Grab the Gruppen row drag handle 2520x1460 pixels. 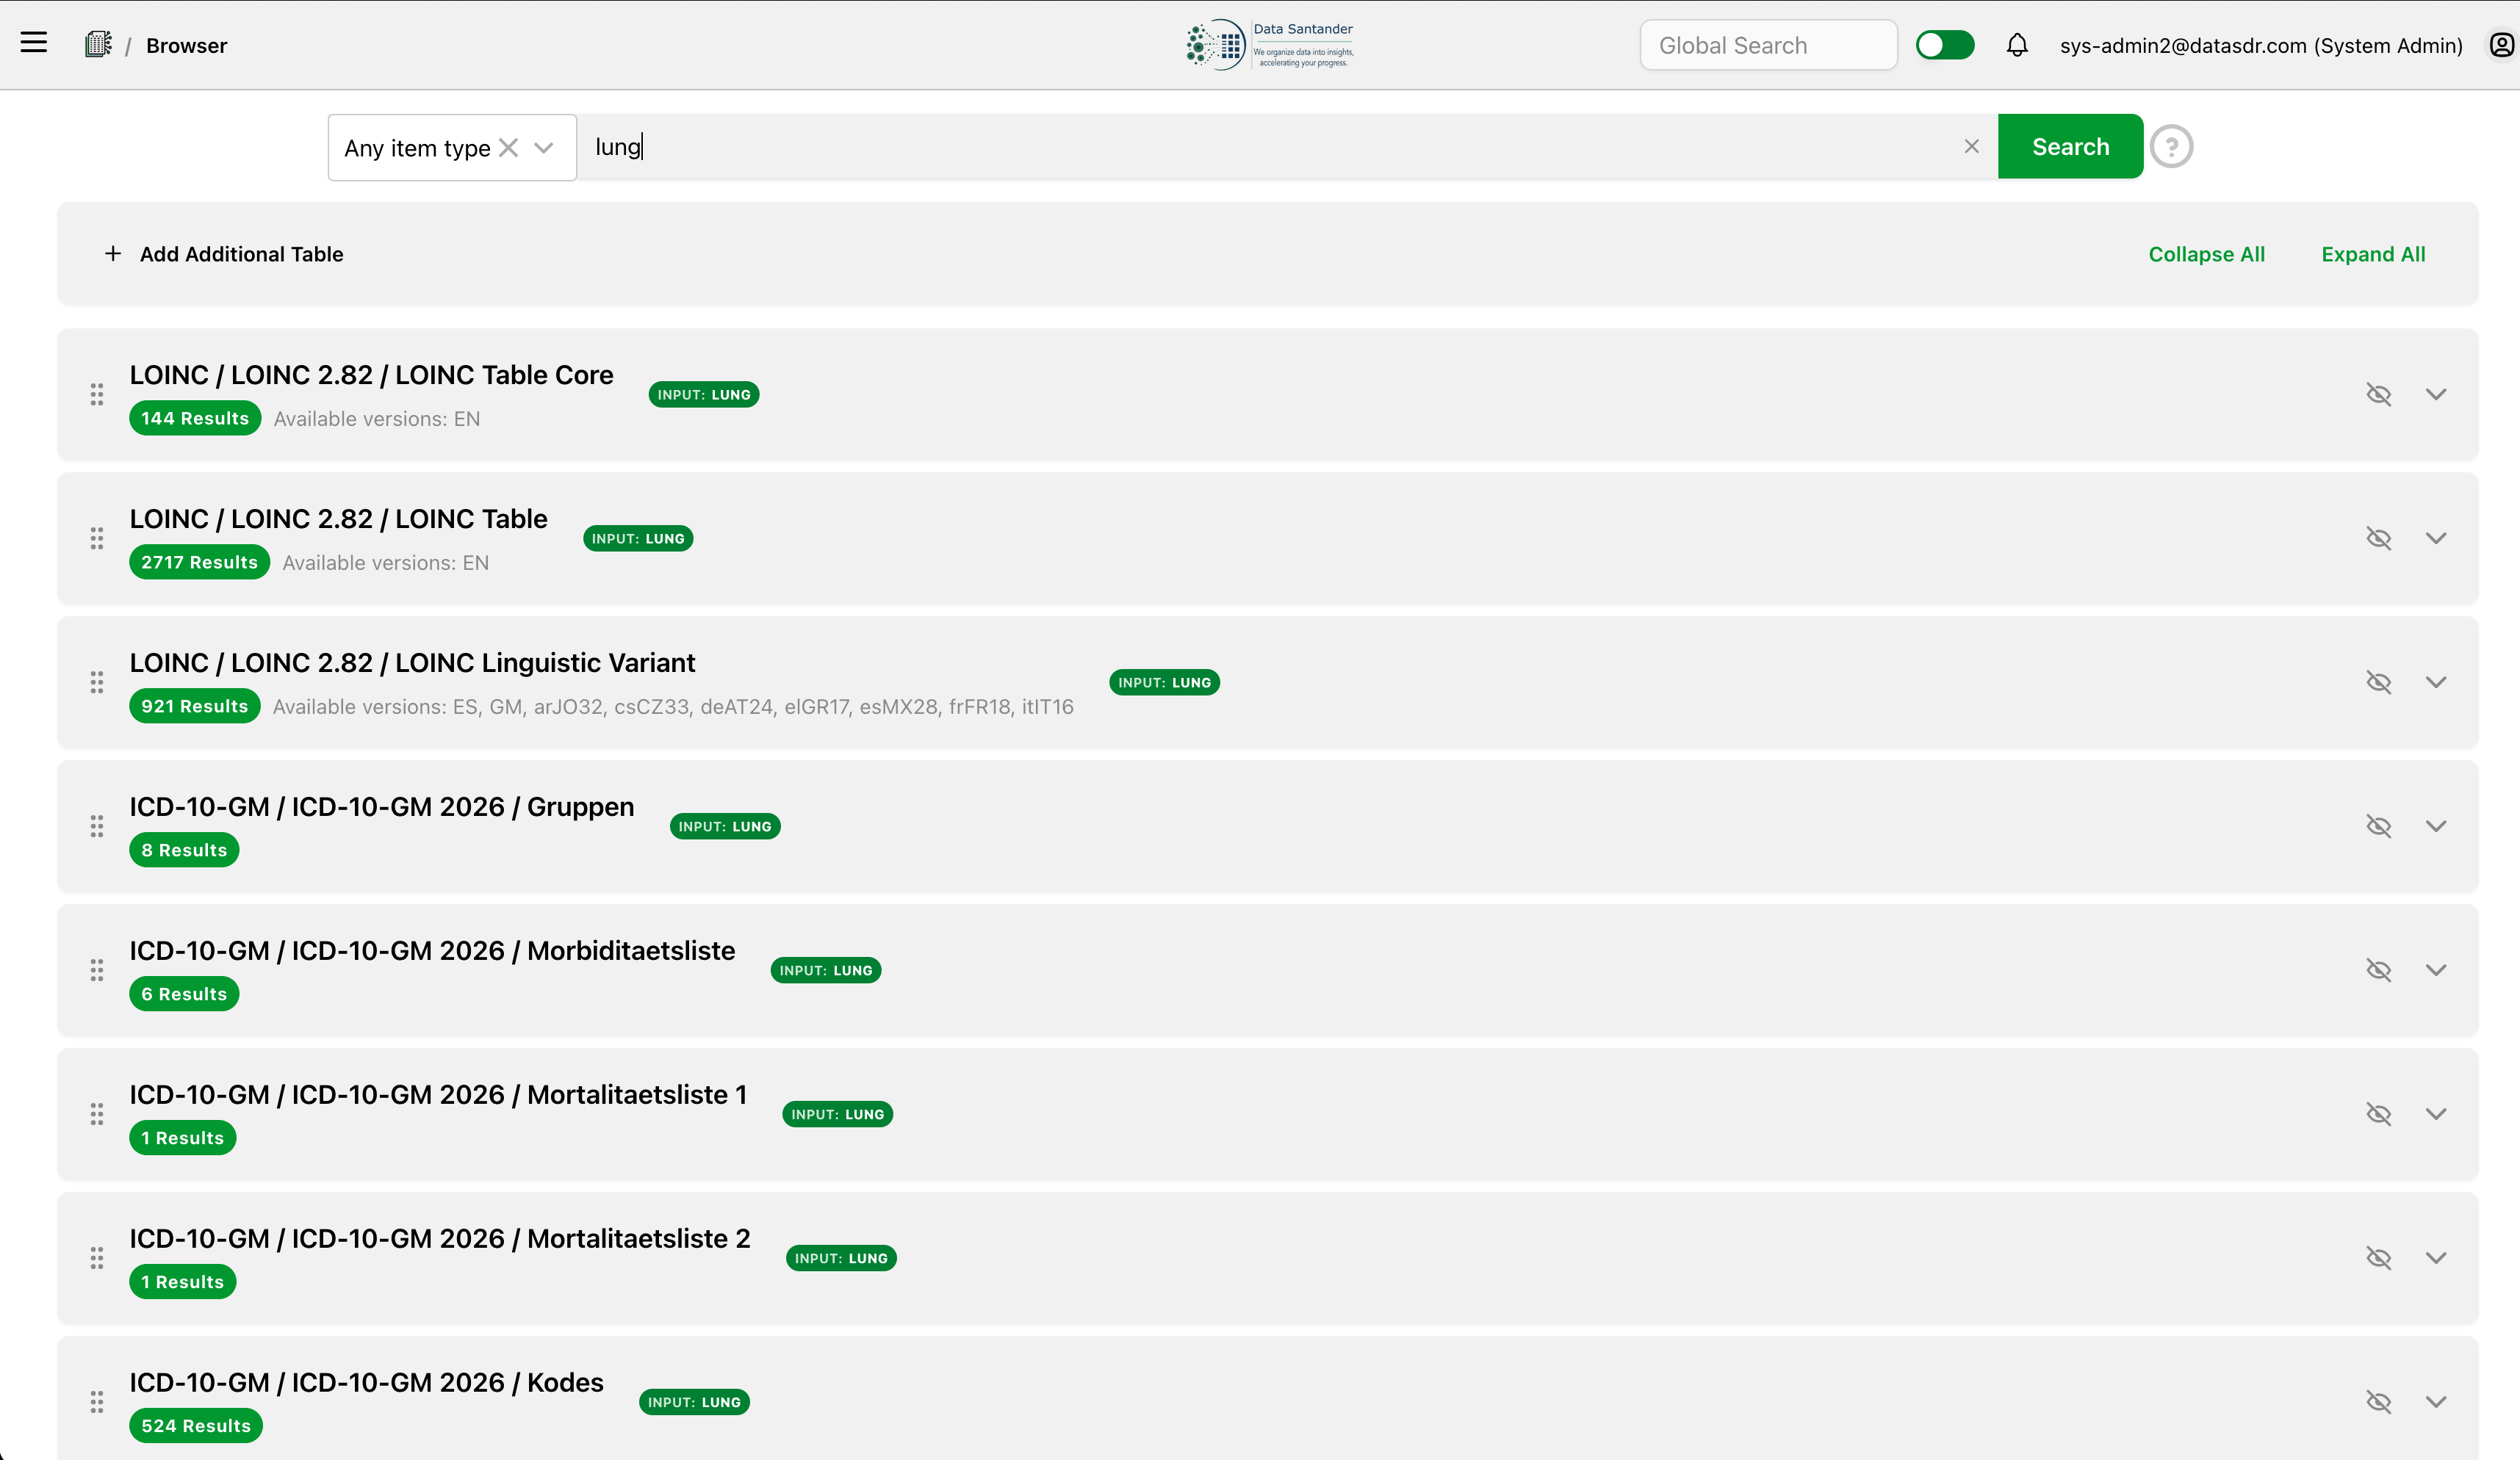point(97,826)
